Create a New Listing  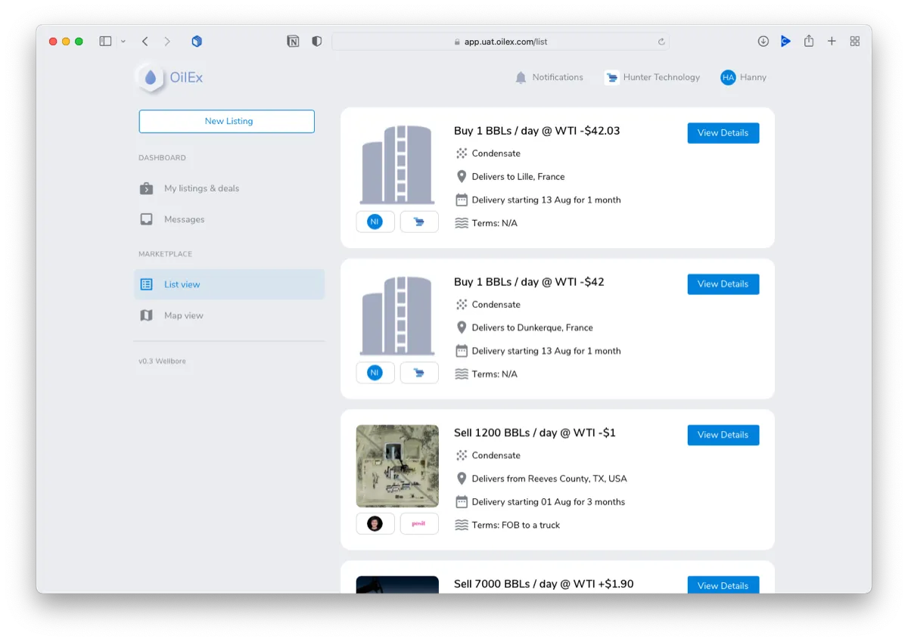226,121
